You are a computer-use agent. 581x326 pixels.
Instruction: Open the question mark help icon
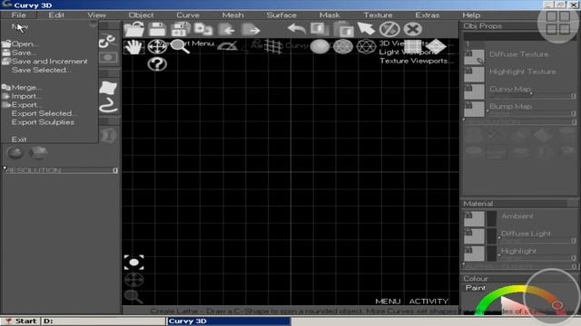(x=157, y=64)
